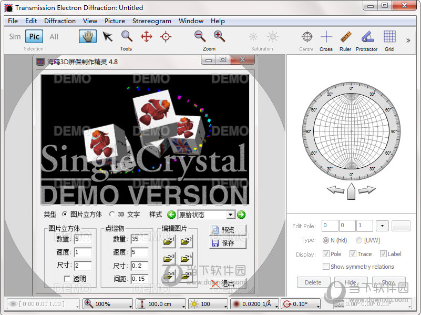This screenshot has width=421, height=315.
Task: Select Sim selection mode
Action: coord(15,36)
